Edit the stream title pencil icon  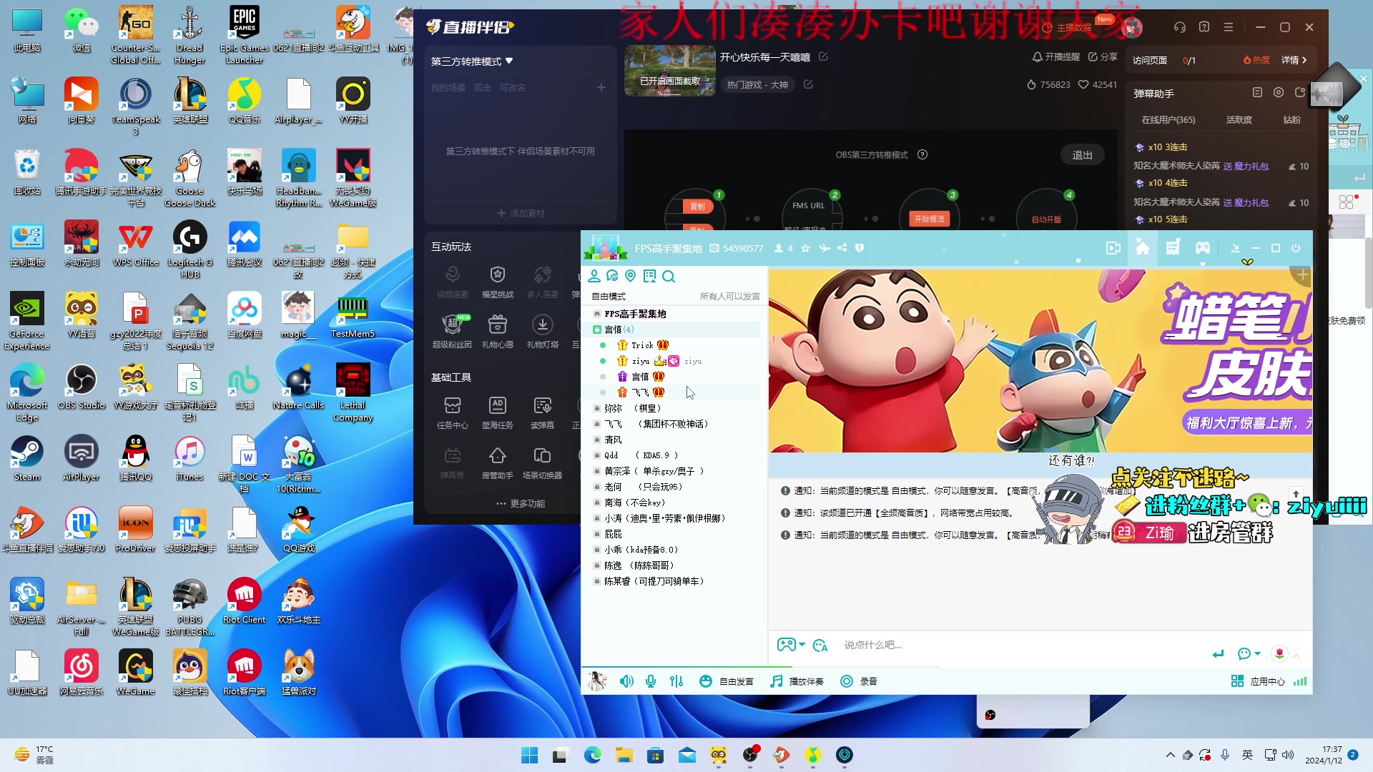click(823, 56)
